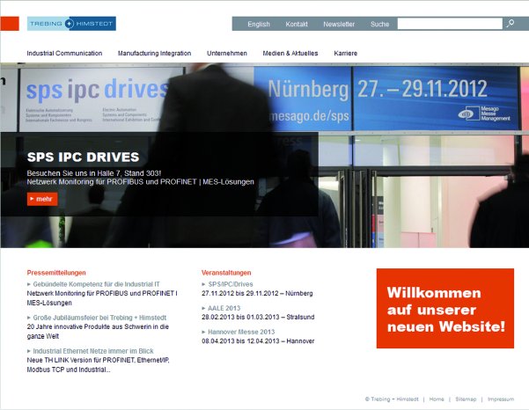Click the footer Home link
This screenshot has height=410, width=529.
[x=437, y=399]
